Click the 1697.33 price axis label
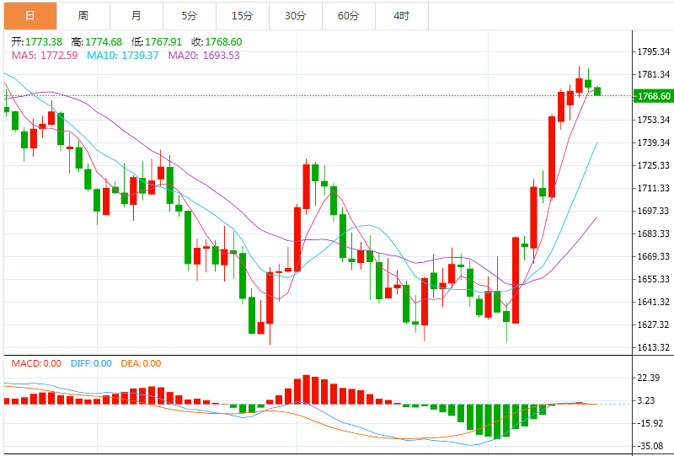 (x=654, y=211)
